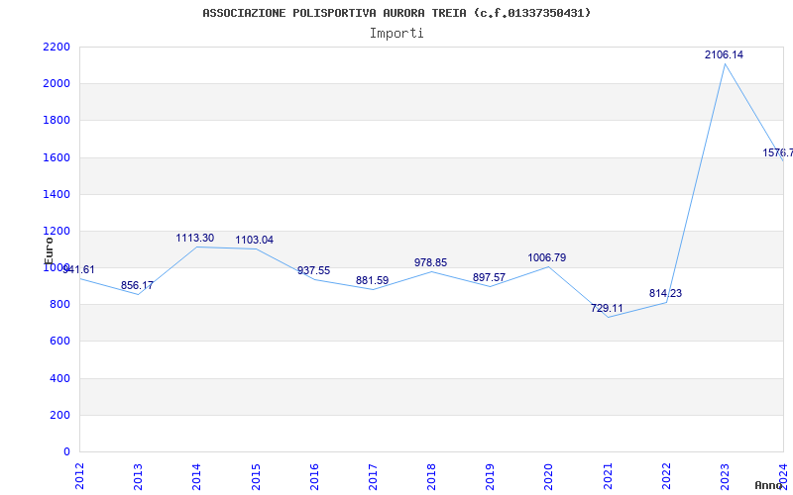The image size is (793, 495).
Task: Select the data label 814.23
Action: tap(665, 293)
